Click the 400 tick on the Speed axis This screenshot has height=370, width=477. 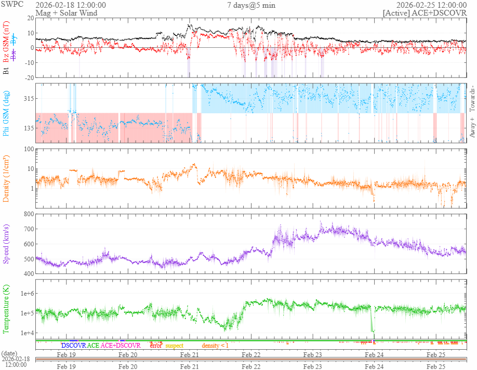click(29, 273)
